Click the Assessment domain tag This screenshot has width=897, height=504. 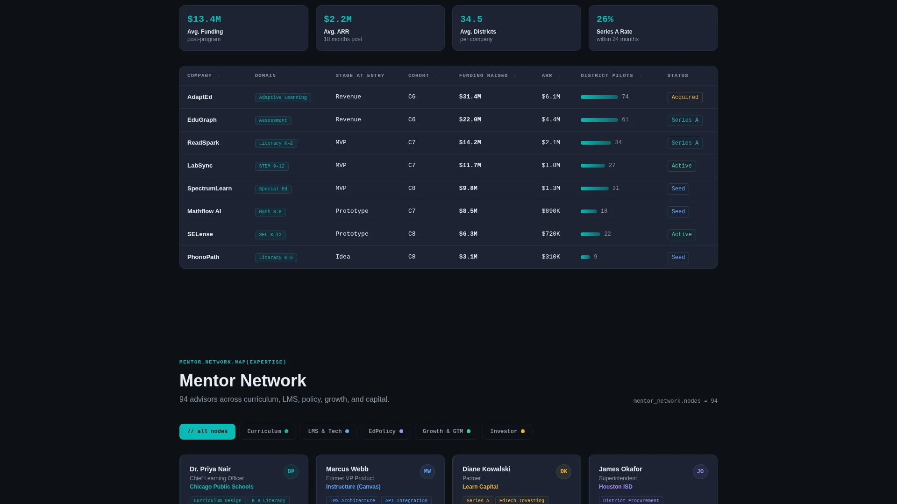[273, 120]
